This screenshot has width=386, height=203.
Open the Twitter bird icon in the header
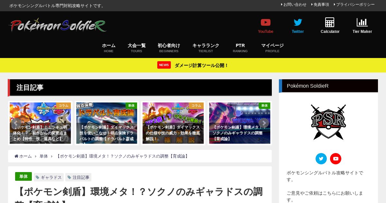[298, 22]
